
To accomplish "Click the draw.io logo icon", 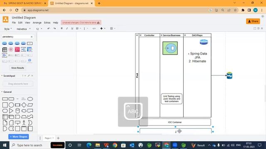I will pyautogui.click(x=5, y=19).
